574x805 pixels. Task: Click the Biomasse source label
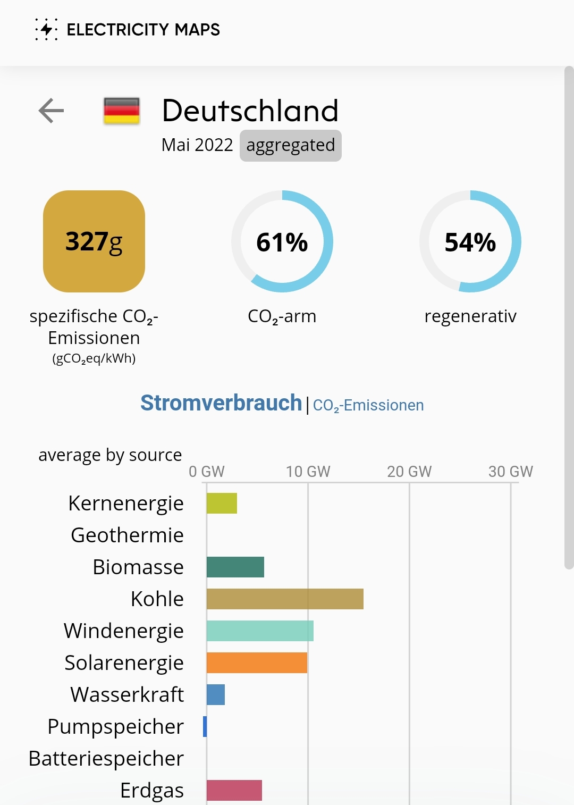tap(138, 567)
